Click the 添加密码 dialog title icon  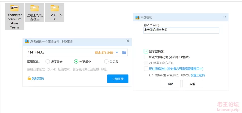137,17
